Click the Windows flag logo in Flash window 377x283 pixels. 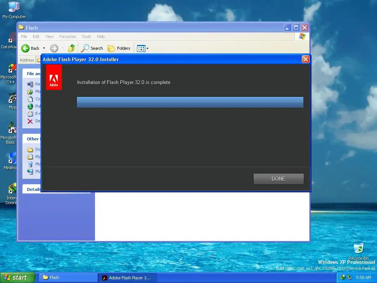click(x=302, y=36)
